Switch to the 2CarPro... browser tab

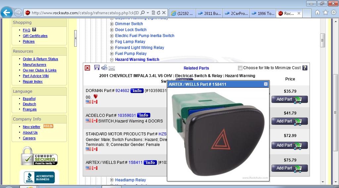(x=236, y=13)
